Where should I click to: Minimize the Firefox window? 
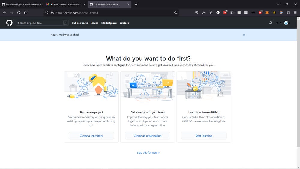click(277, 4)
